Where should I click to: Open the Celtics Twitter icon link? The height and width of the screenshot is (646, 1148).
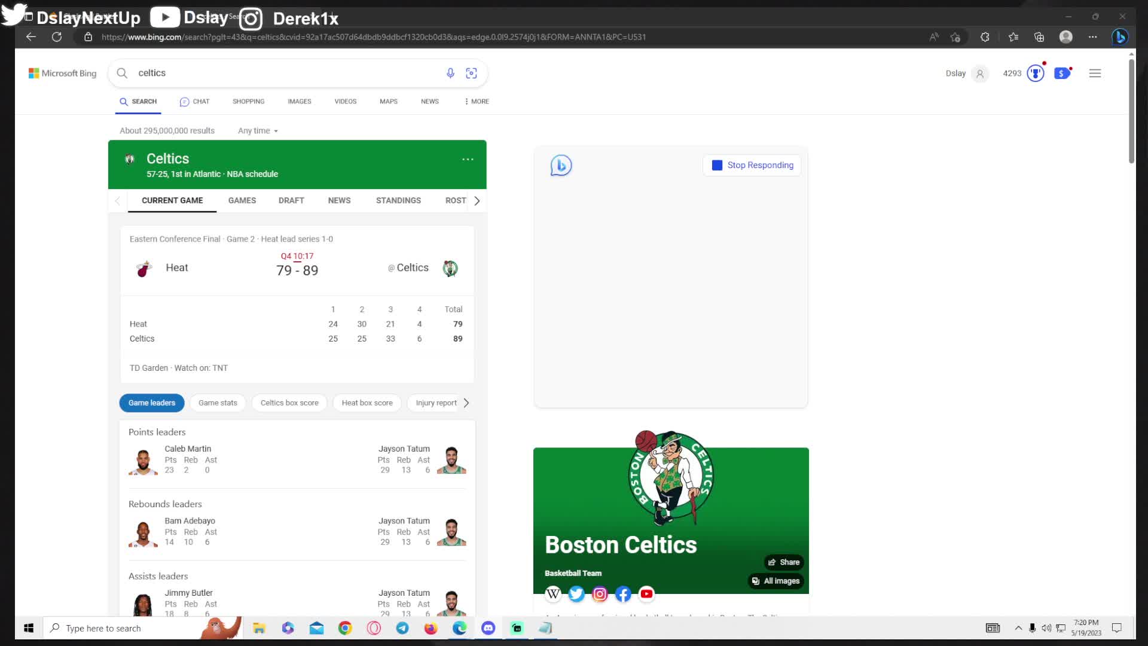[x=576, y=594]
